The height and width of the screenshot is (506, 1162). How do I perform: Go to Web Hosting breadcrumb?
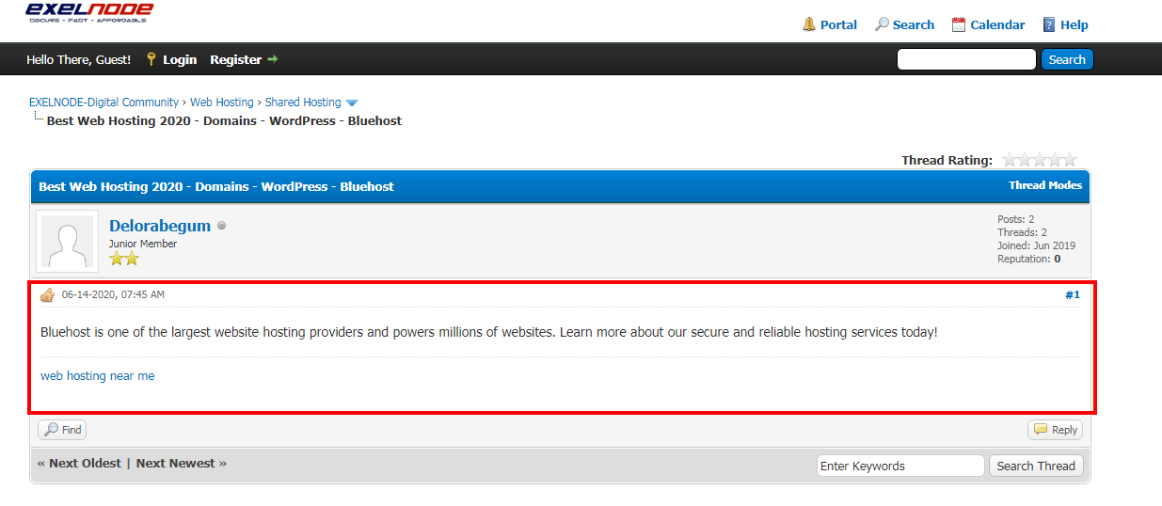pyautogui.click(x=222, y=102)
